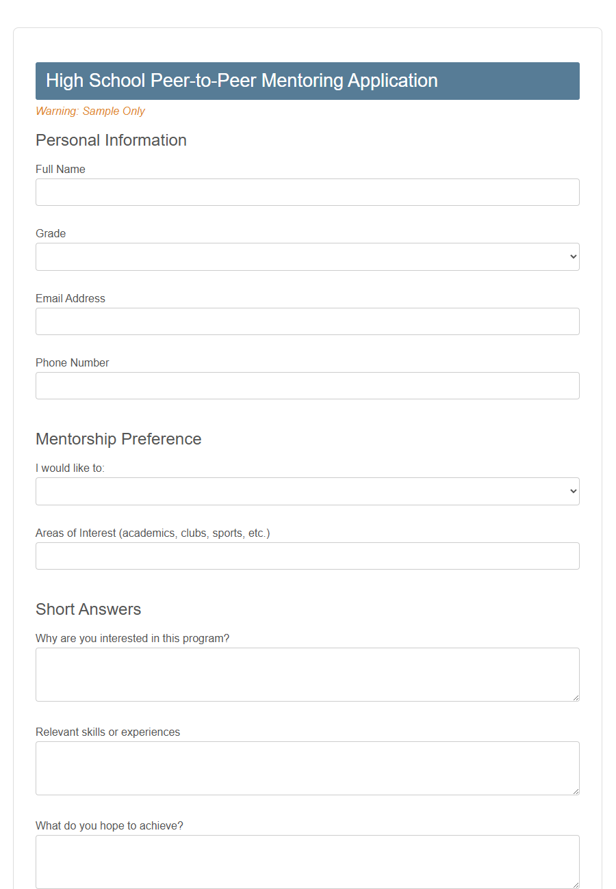Click the Personal Information section heading
This screenshot has width=616, height=889.
[111, 140]
